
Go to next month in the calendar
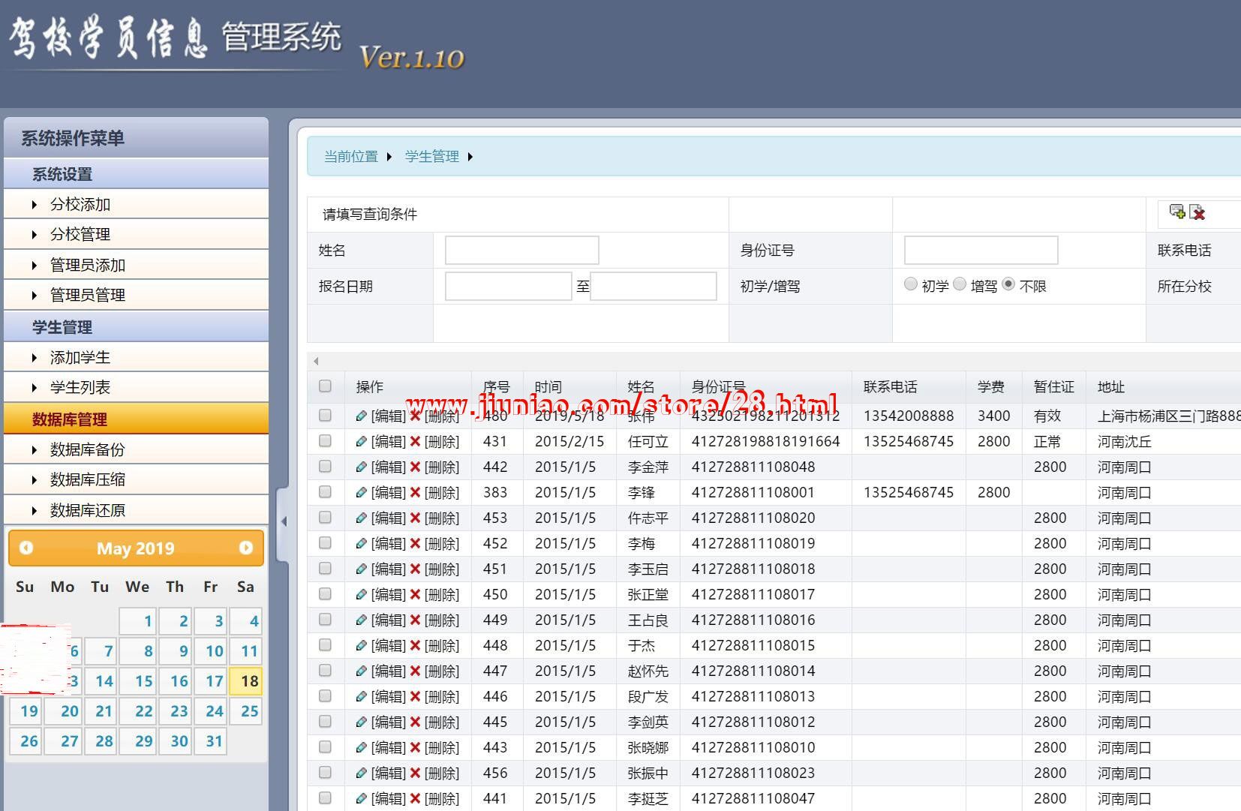[245, 548]
